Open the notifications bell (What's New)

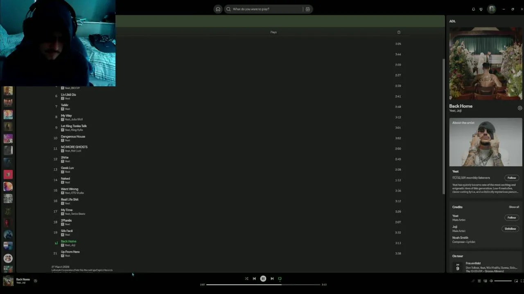tap(474, 9)
